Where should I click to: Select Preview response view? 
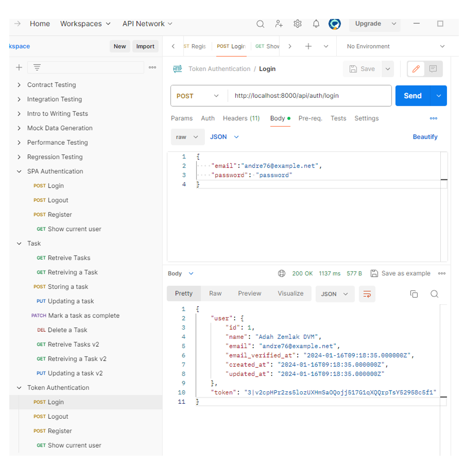point(249,294)
